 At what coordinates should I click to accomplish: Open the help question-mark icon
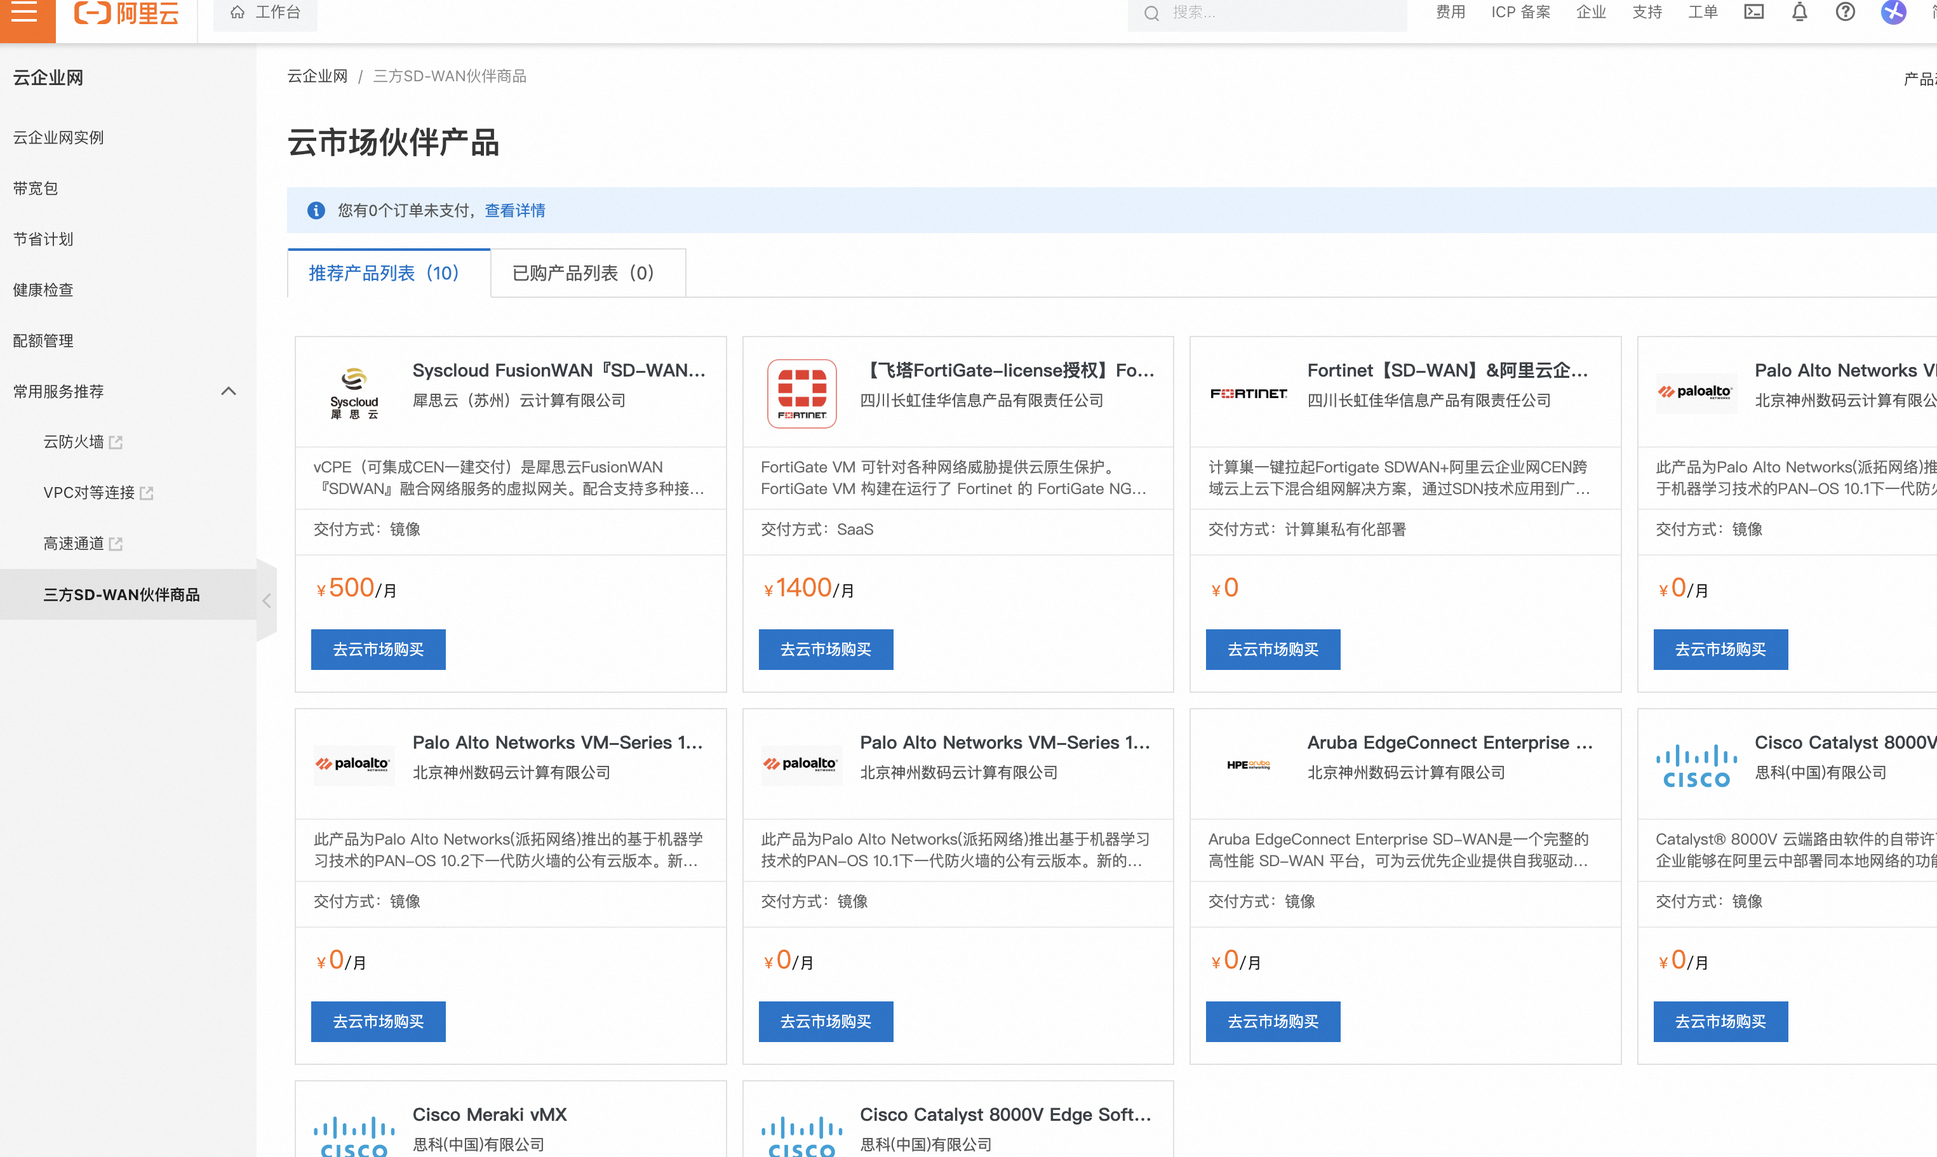[x=1845, y=11]
